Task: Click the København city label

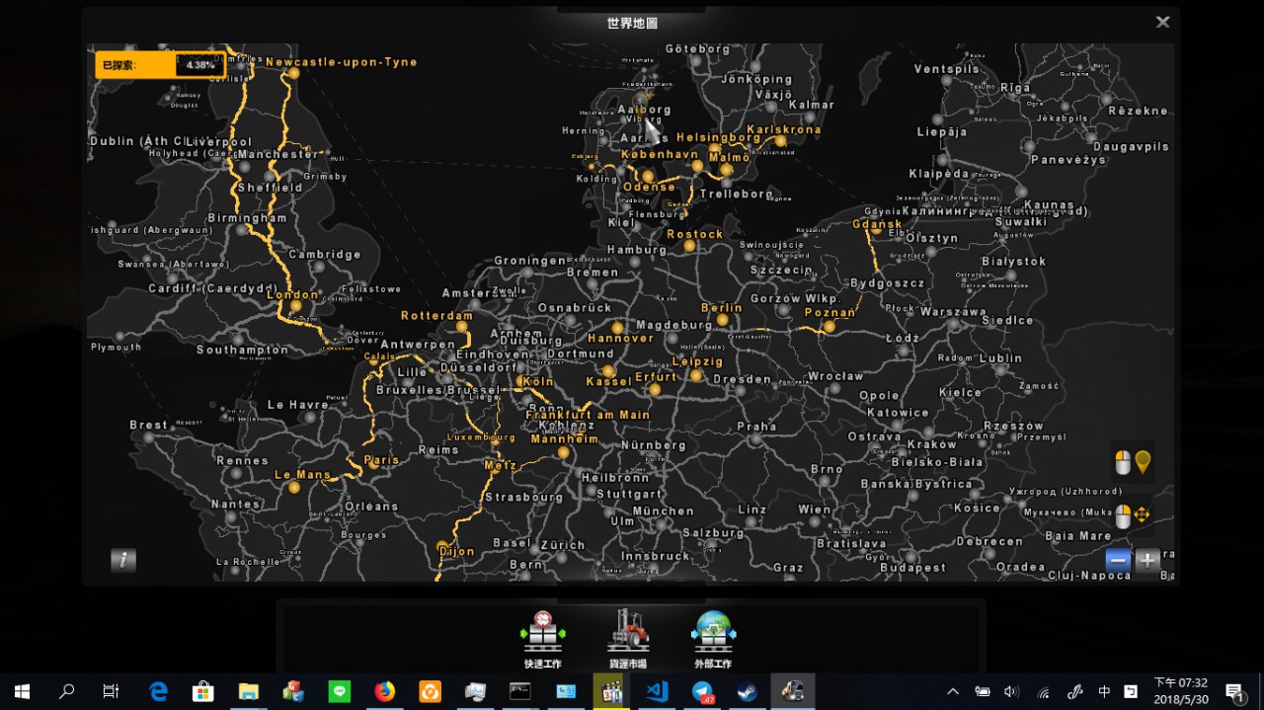Action: [661, 156]
